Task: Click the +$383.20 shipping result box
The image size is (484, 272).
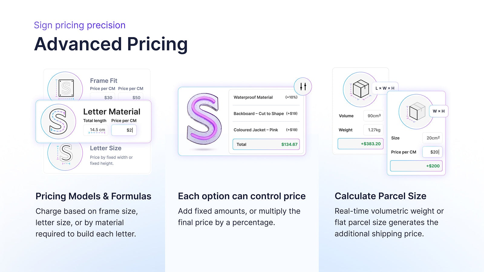Action: click(361, 144)
